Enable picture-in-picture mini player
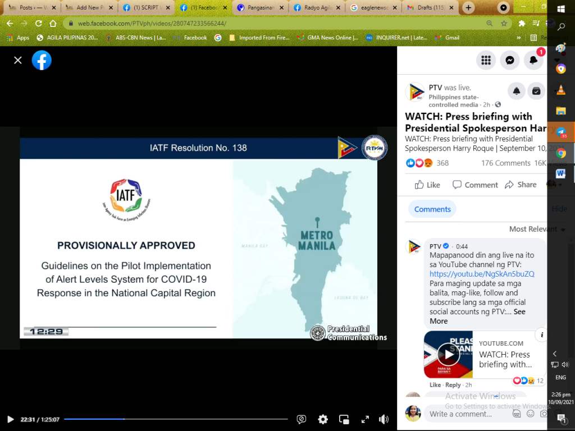Image resolution: width=575 pixels, height=431 pixels. tap(344, 419)
